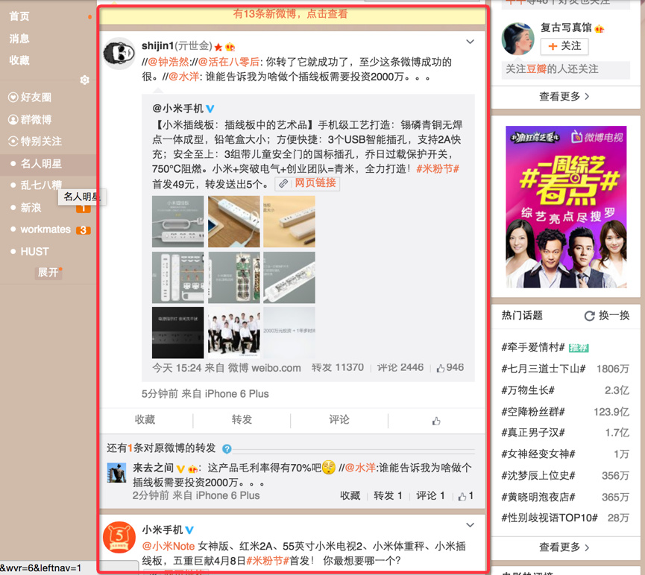This screenshot has width=645, height=575.
Task: Select the 乱七八糟 group
Action: [x=41, y=185]
